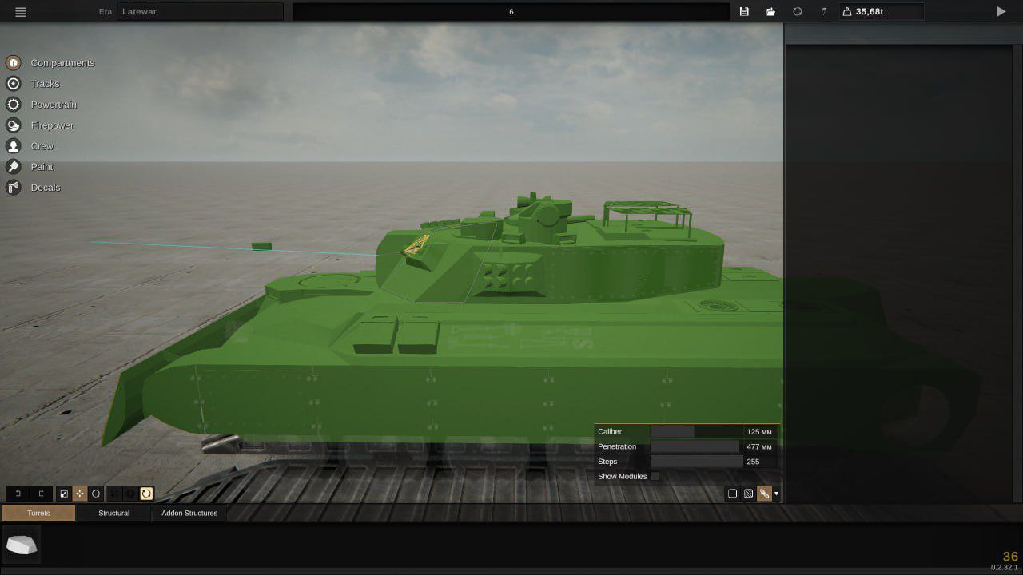Open the hamburger main menu
Viewport: 1023px width, 575px height.
[21, 12]
